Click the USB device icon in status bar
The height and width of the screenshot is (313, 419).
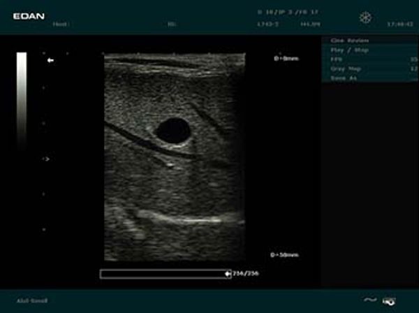(x=388, y=301)
